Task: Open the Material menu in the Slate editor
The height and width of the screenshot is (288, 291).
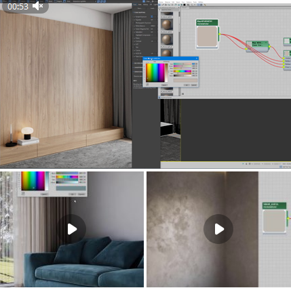Action: (x=168, y=2)
